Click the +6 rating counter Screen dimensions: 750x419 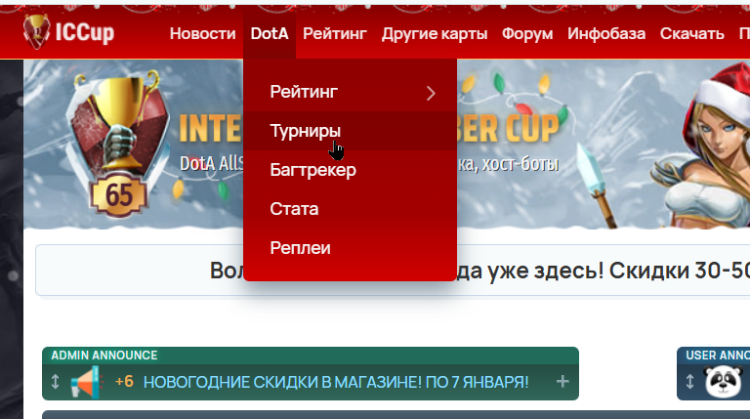tap(124, 382)
